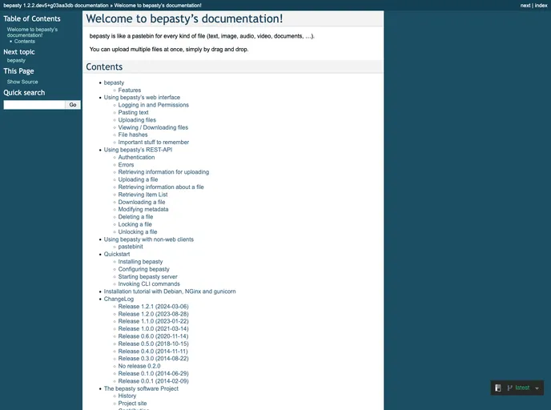Viewport: 551px width, 410px height.
Task: Open 'Release 0.0.1 (2014-02-09)'
Action: [153, 381]
